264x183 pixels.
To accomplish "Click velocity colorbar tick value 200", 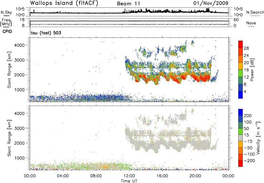I will pos(248,116).
